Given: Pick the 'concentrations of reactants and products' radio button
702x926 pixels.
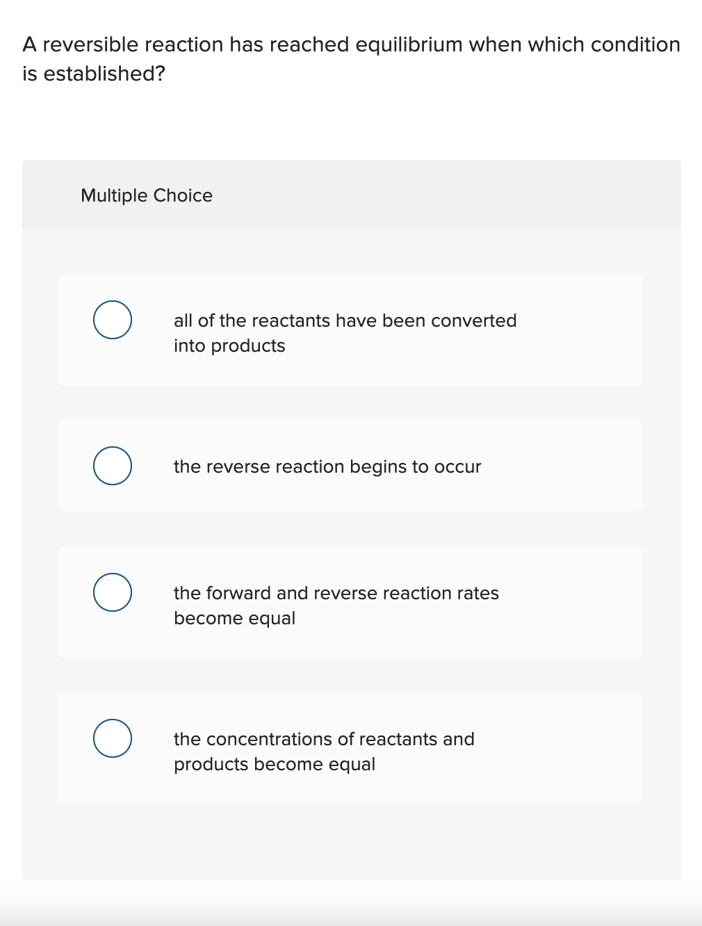Looking at the screenshot, I should 113,738.
